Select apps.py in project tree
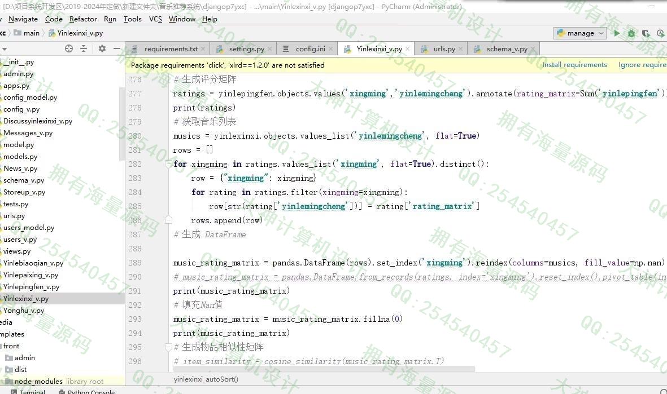667x394 pixels. (16, 85)
